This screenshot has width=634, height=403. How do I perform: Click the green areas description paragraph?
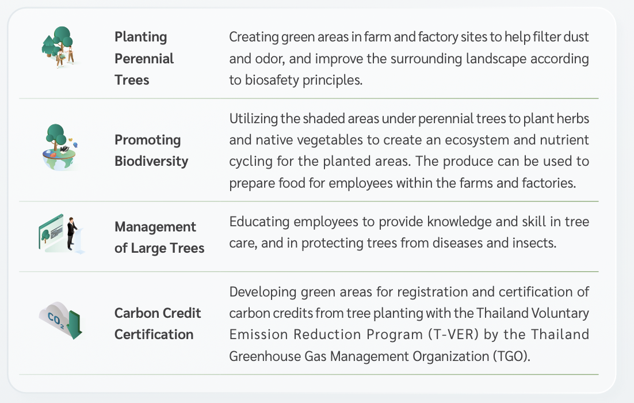(409, 58)
